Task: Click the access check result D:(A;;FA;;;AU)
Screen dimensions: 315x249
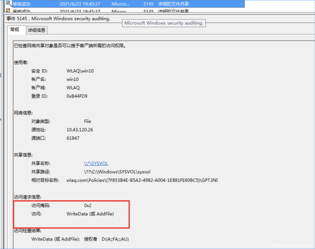Action: (115, 239)
